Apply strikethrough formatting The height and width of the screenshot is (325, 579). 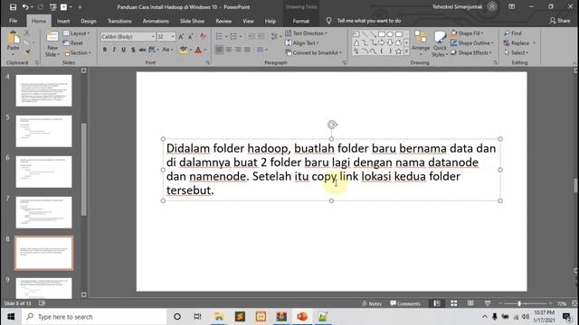click(142, 50)
